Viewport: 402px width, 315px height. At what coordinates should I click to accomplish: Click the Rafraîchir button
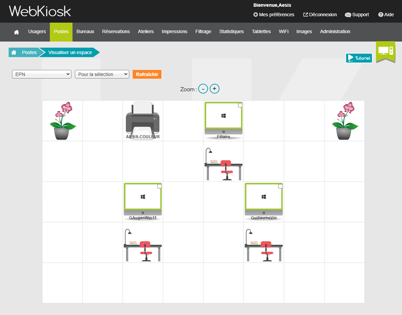[x=147, y=74]
